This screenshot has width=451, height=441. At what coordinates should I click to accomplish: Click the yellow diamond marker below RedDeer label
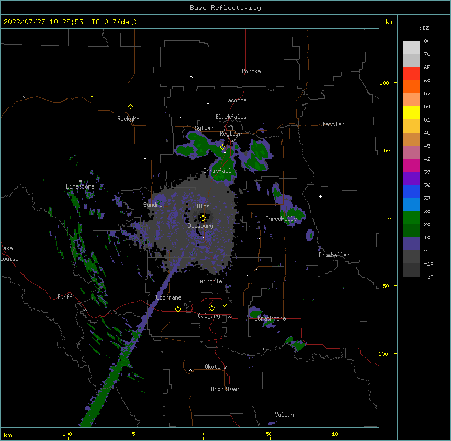pyautogui.click(x=222, y=147)
